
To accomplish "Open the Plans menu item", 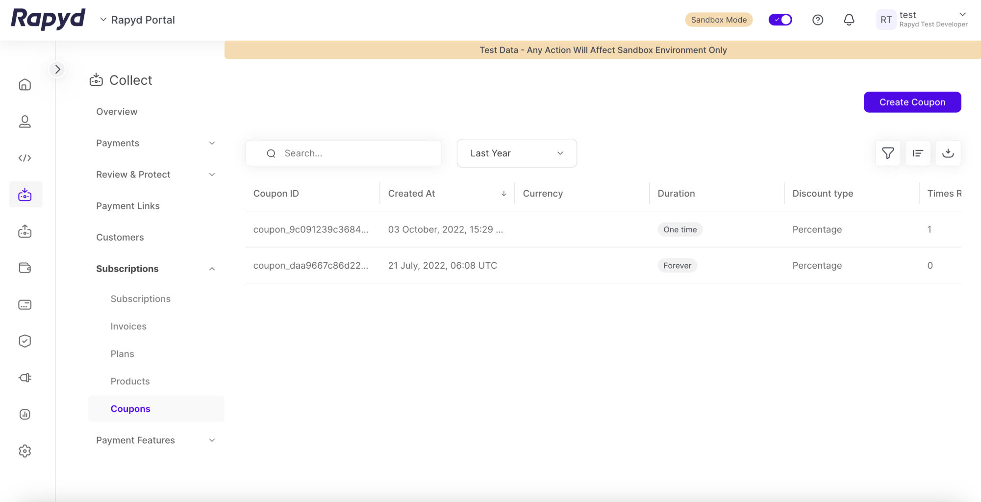I will tap(122, 354).
